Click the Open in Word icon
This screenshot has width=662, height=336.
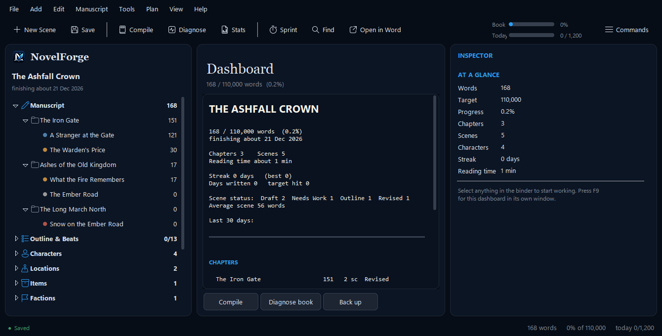[353, 30]
